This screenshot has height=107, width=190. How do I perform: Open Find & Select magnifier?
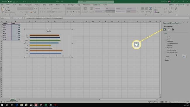point(170,10)
